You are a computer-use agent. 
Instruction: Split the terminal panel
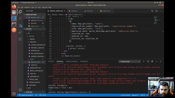(148, 61)
